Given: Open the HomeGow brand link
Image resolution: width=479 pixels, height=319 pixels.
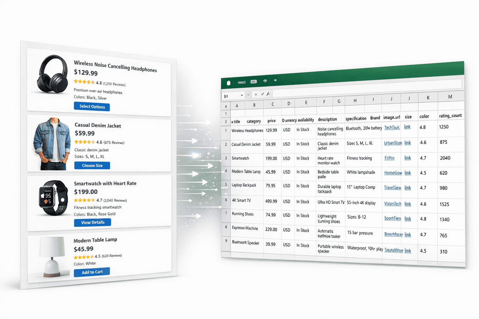Looking at the screenshot, I should pos(393,173).
